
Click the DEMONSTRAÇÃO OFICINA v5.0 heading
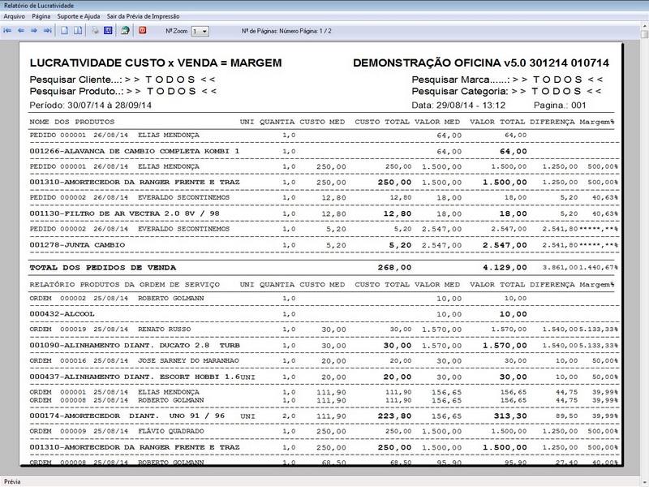pos(481,63)
